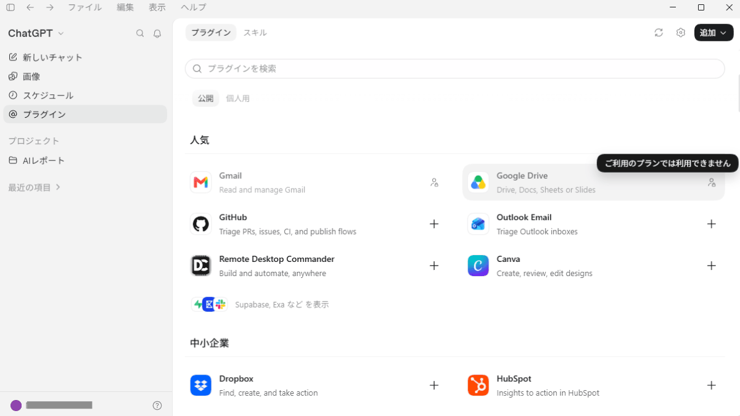Add the Dropbox plugin with plus
Screen dimensions: 740x416
coord(434,385)
